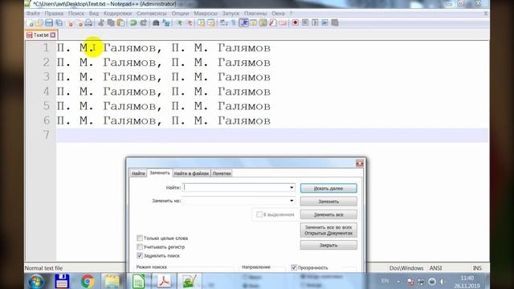This screenshot has height=289, width=514.
Task: Click the Windows Start orb
Action: click(35, 281)
